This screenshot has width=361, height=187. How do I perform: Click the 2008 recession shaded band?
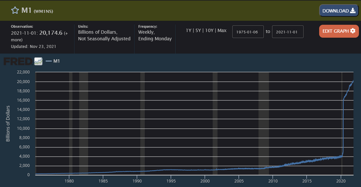pyautogui.click(x=264, y=124)
